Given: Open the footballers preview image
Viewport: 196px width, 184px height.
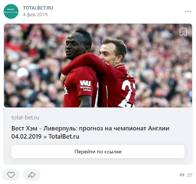Looking at the screenshot, I should [x=98, y=65].
